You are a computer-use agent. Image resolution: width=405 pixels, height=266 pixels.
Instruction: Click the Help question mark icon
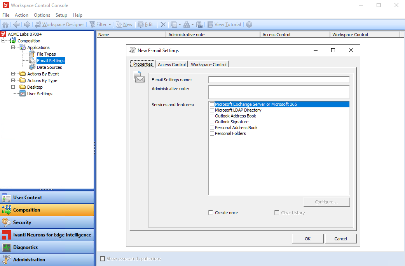click(x=249, y=24)
